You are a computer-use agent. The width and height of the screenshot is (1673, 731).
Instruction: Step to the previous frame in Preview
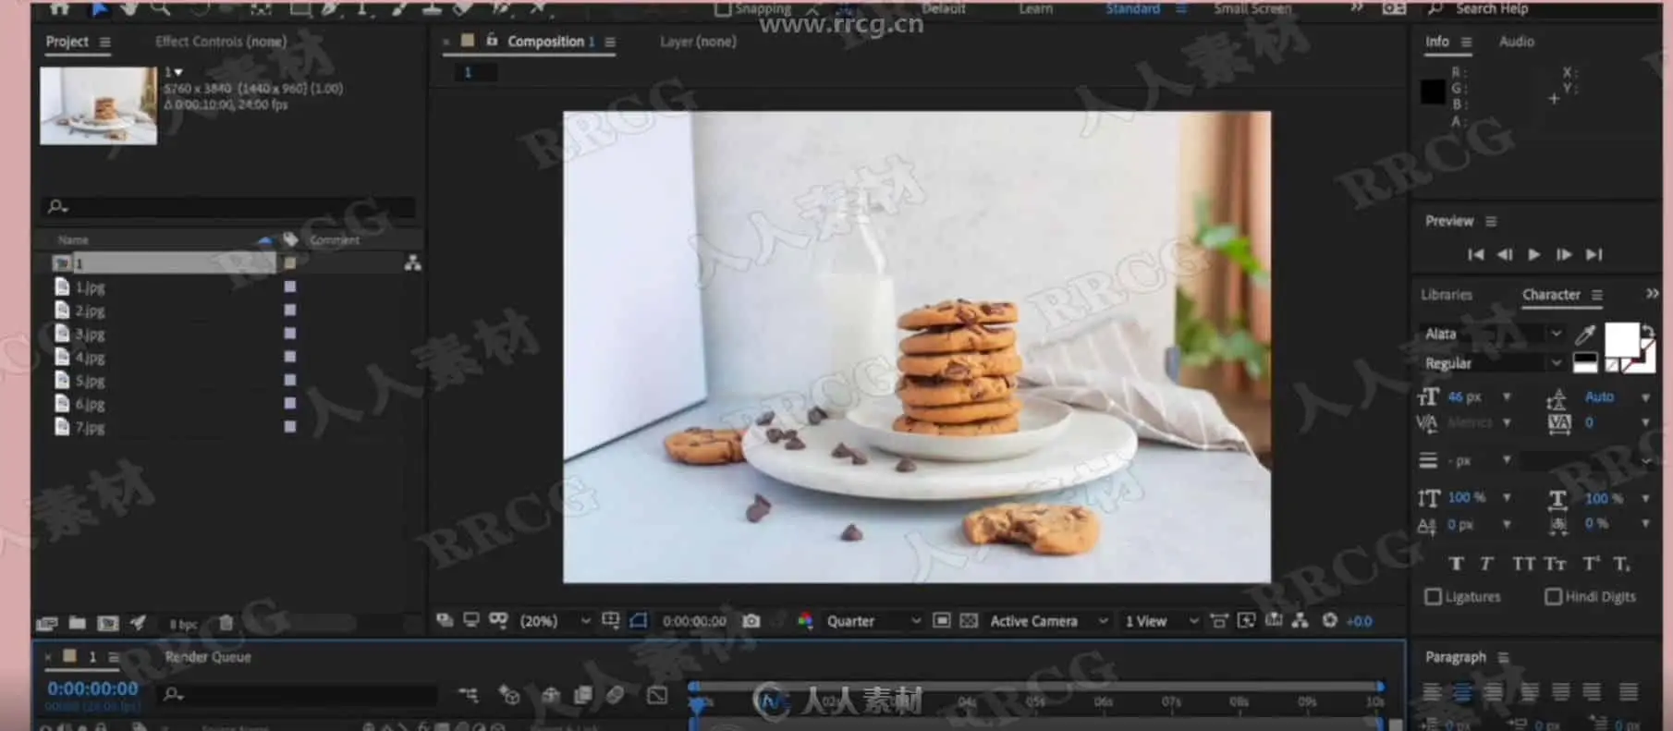pos(1505,254)
